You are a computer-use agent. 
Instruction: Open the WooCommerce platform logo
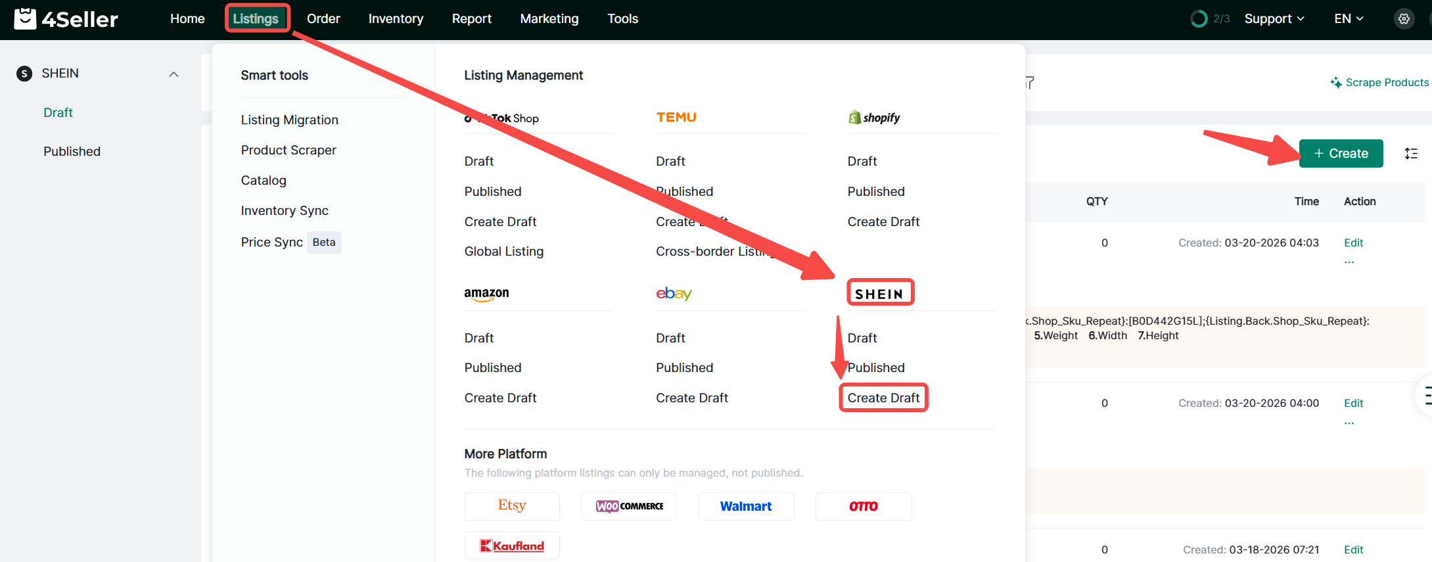pyautogui.click(x=629, y=506)
